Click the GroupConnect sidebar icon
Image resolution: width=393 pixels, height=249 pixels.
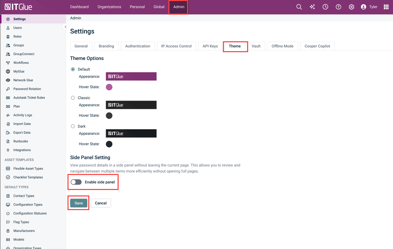tap(8, 54)
